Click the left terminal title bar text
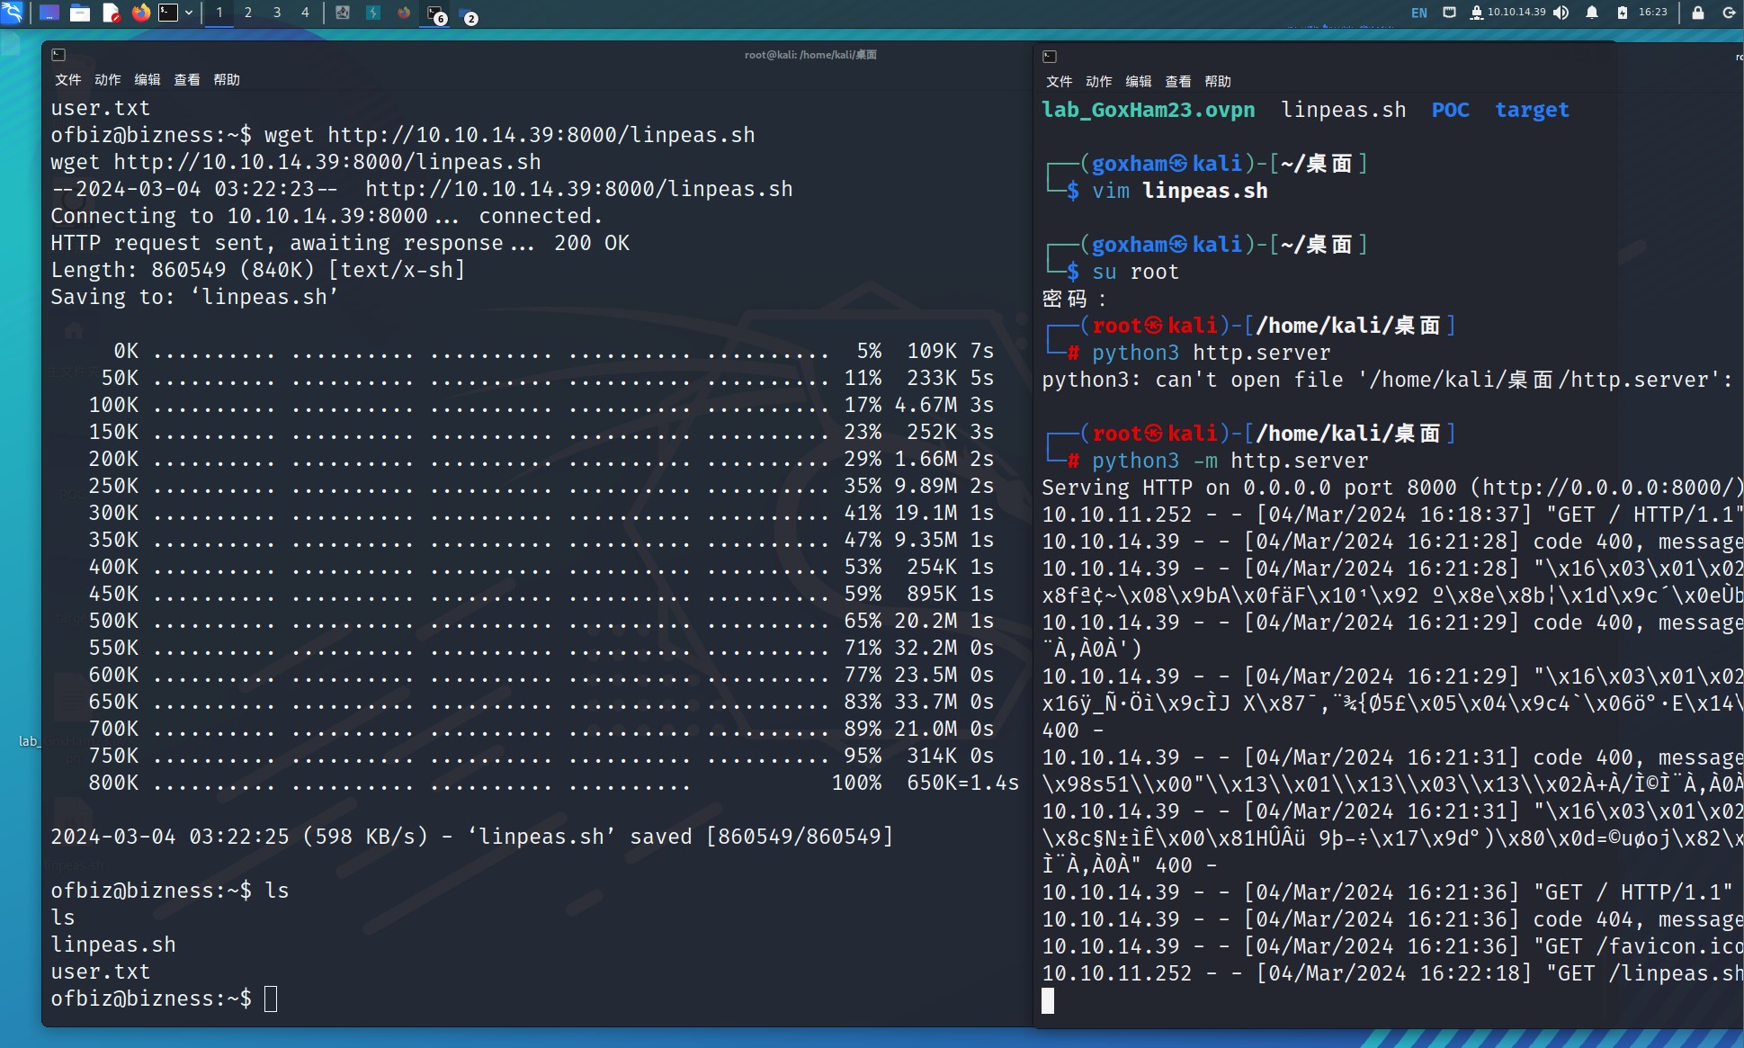 [810, 55]
